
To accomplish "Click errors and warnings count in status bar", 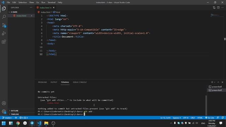I will [x=24, y=117].
